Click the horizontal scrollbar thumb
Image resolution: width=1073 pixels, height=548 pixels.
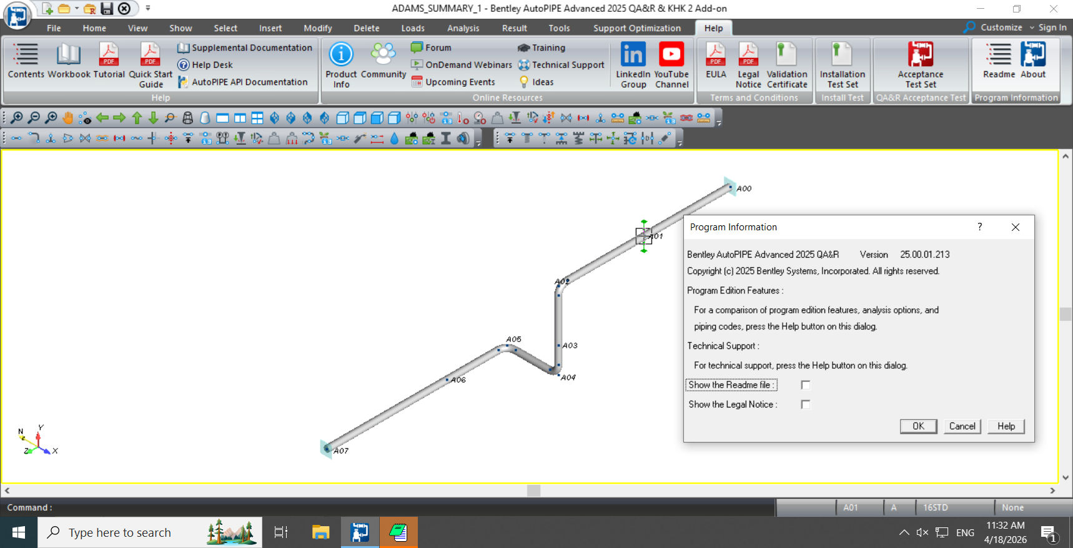(x=533, y=491)
